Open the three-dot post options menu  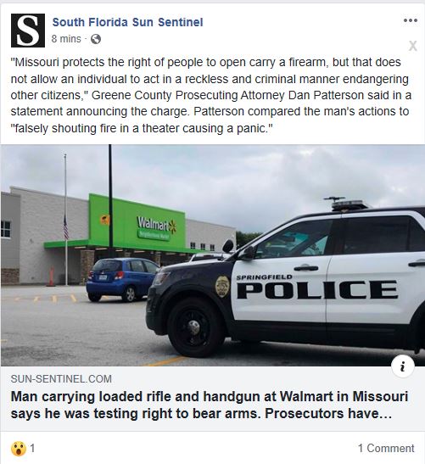[411, 20]
